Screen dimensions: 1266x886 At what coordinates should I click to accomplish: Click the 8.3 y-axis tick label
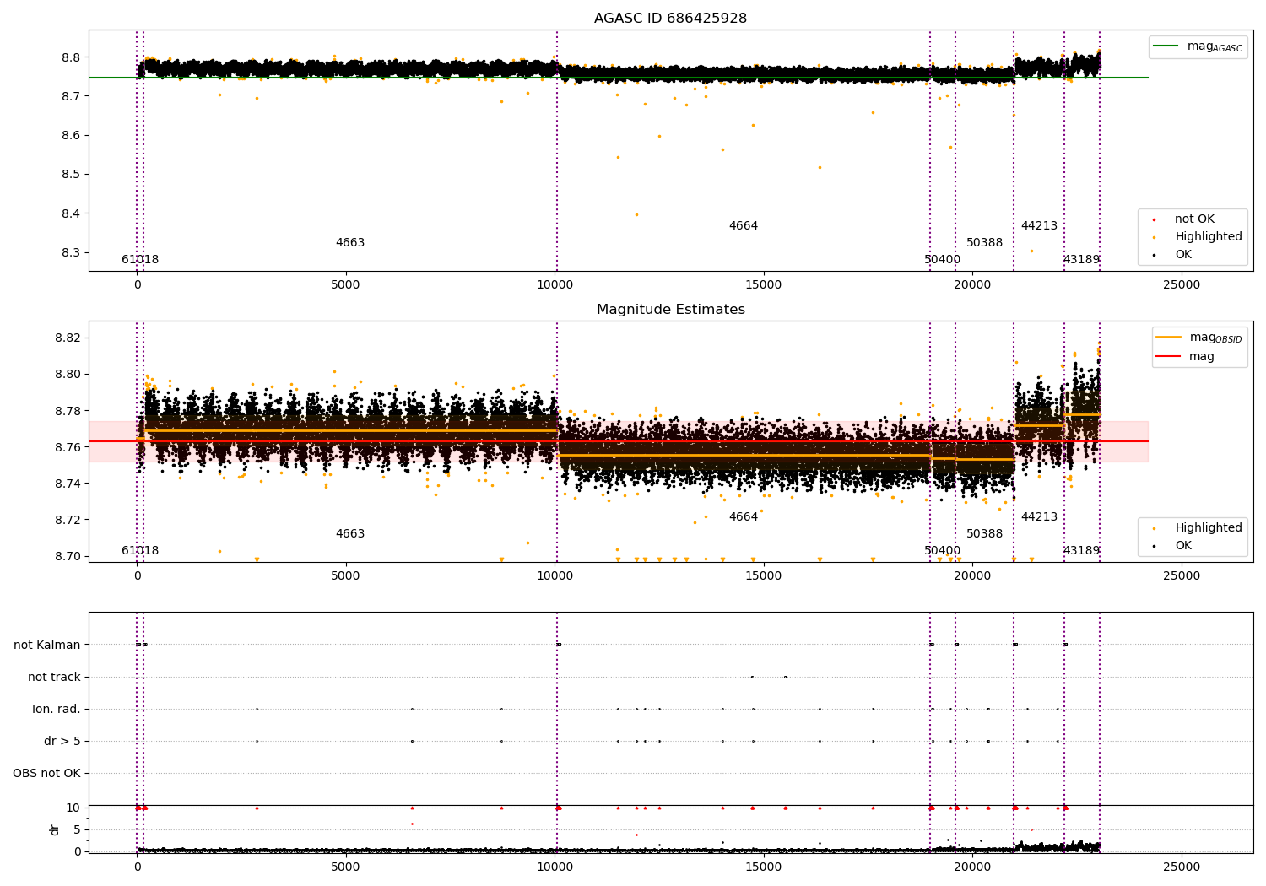pos(71,252)
